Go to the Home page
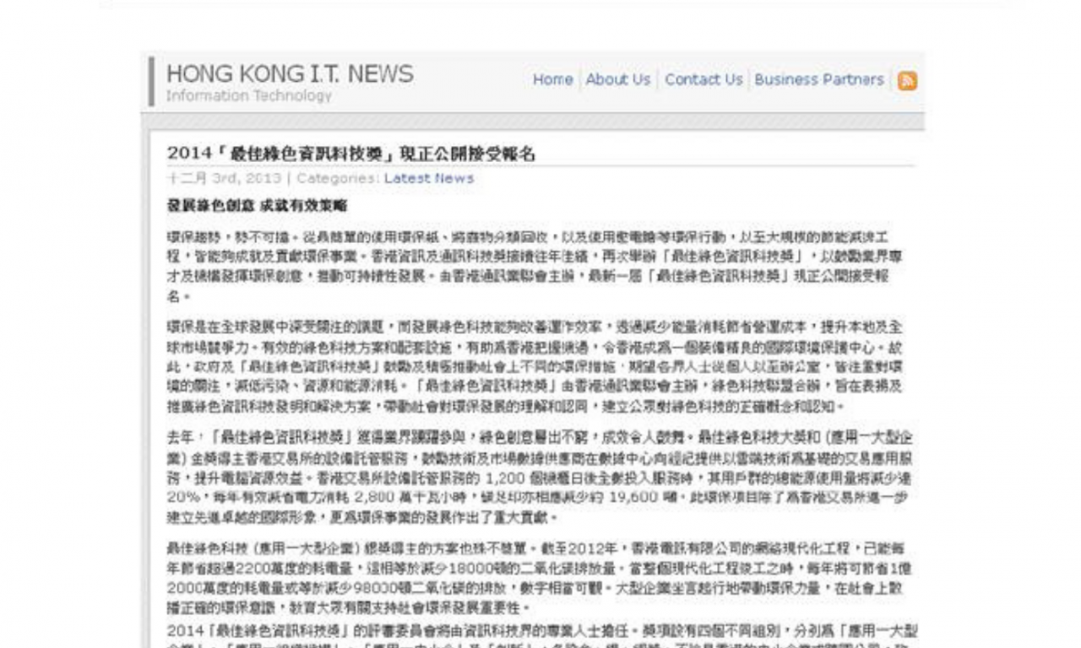 (x=552, y=79)
